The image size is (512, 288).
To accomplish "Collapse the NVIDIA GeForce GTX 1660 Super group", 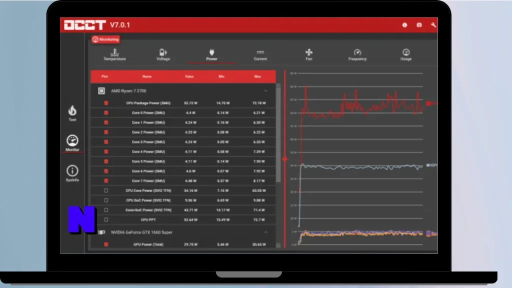I will click(x=265, y=232).
